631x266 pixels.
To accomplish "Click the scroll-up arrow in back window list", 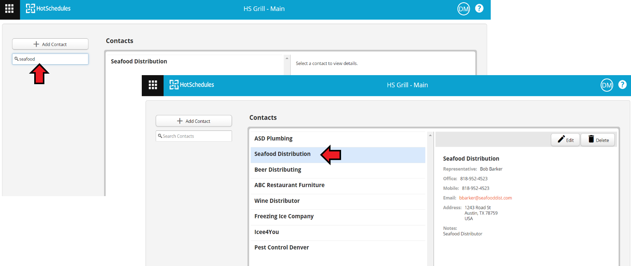I will 287,58.
